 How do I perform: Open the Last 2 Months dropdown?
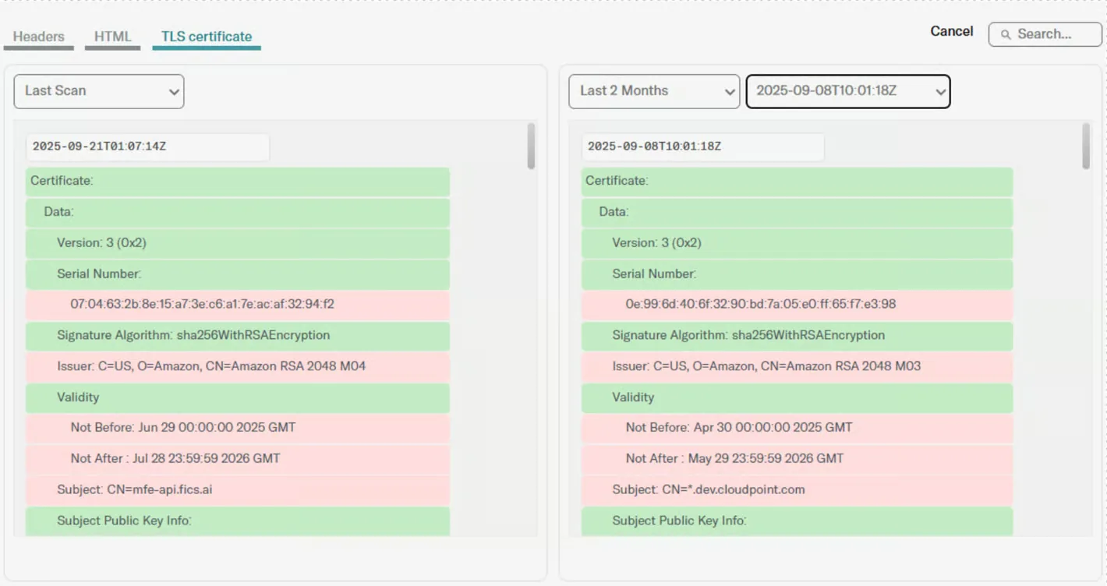pyautogui.click(x=654, y=91)
